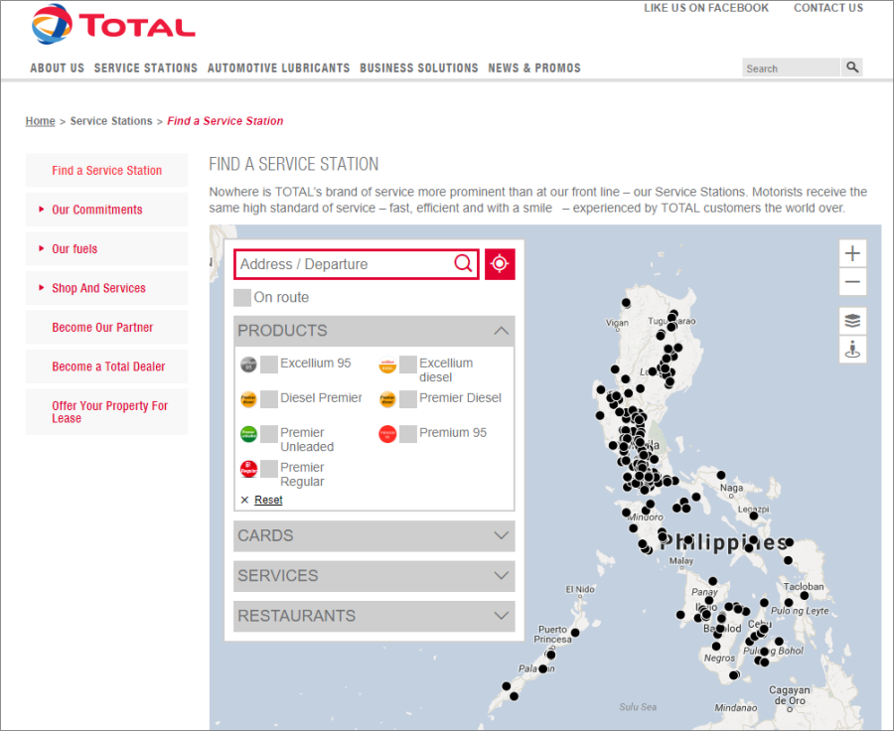Click the X icon beside Reset
The height and width of the screenshot is (731, 894).
coord(244,500)
